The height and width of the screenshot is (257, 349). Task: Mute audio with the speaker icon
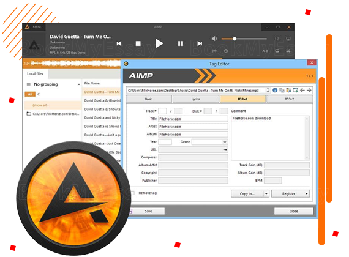click(x=214, y=39)
